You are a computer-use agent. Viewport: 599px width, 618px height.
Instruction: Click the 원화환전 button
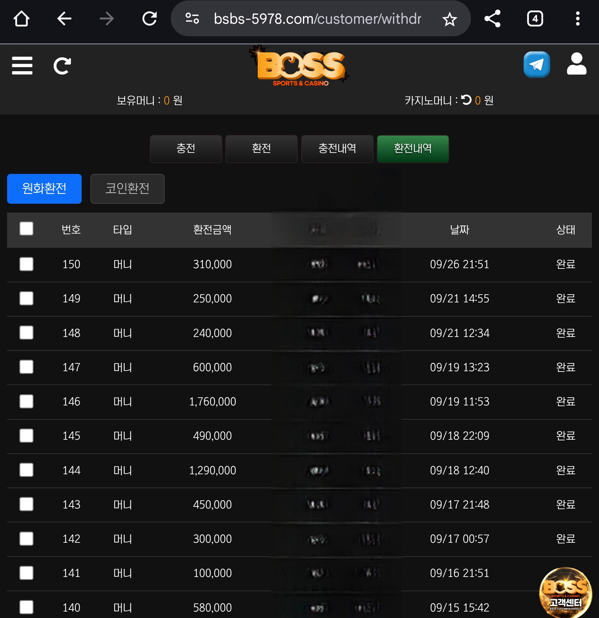pyautogui.click(x=44, y=189)
